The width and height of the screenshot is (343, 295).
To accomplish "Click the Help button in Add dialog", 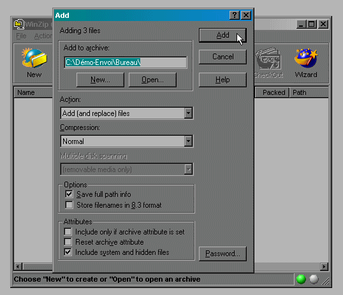I will pos(223,80).
